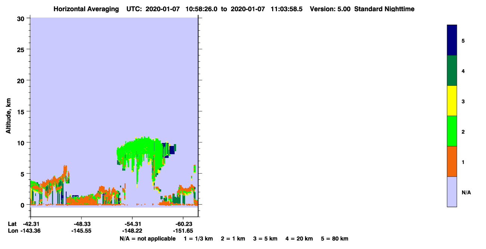Click the latitude value -54.31
Image resolution: width=486 pixels, height=249 pixels.
tap(132, 224)
